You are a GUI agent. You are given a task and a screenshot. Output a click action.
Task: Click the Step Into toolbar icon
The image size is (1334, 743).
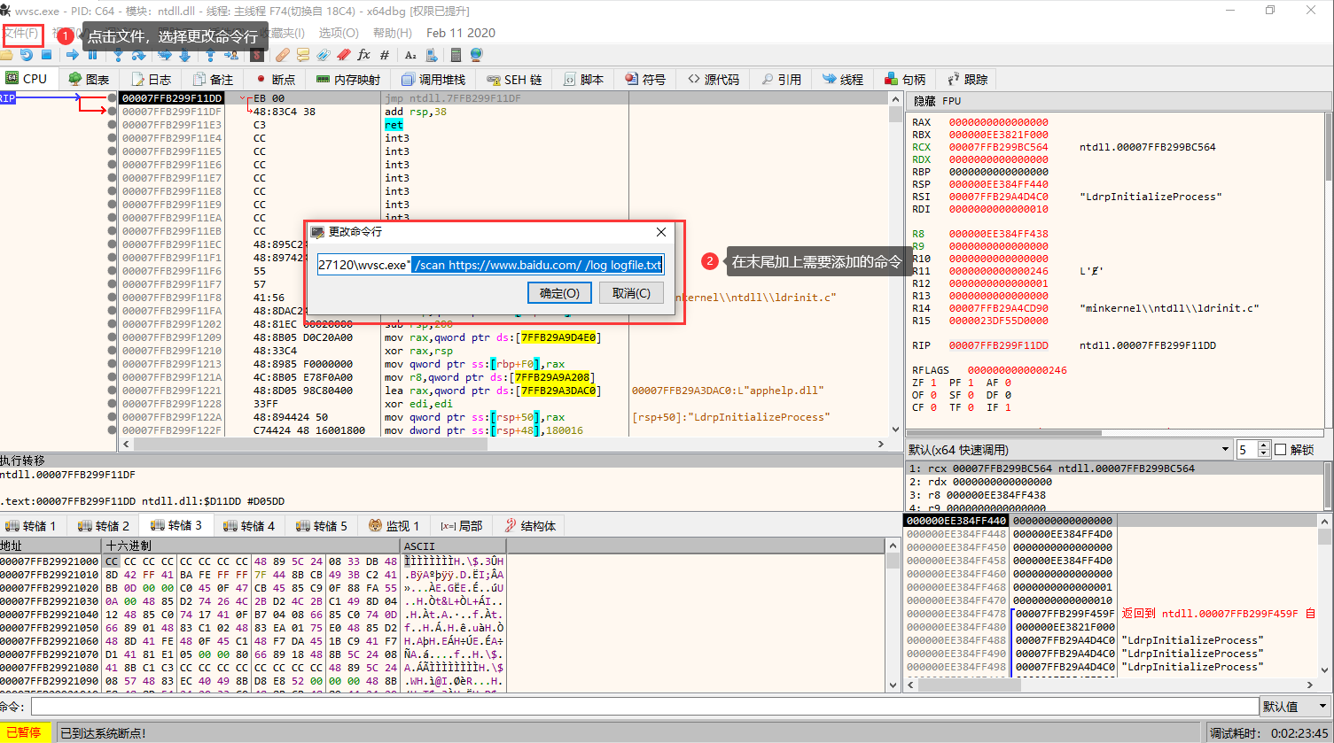click(x=118, y=55)
